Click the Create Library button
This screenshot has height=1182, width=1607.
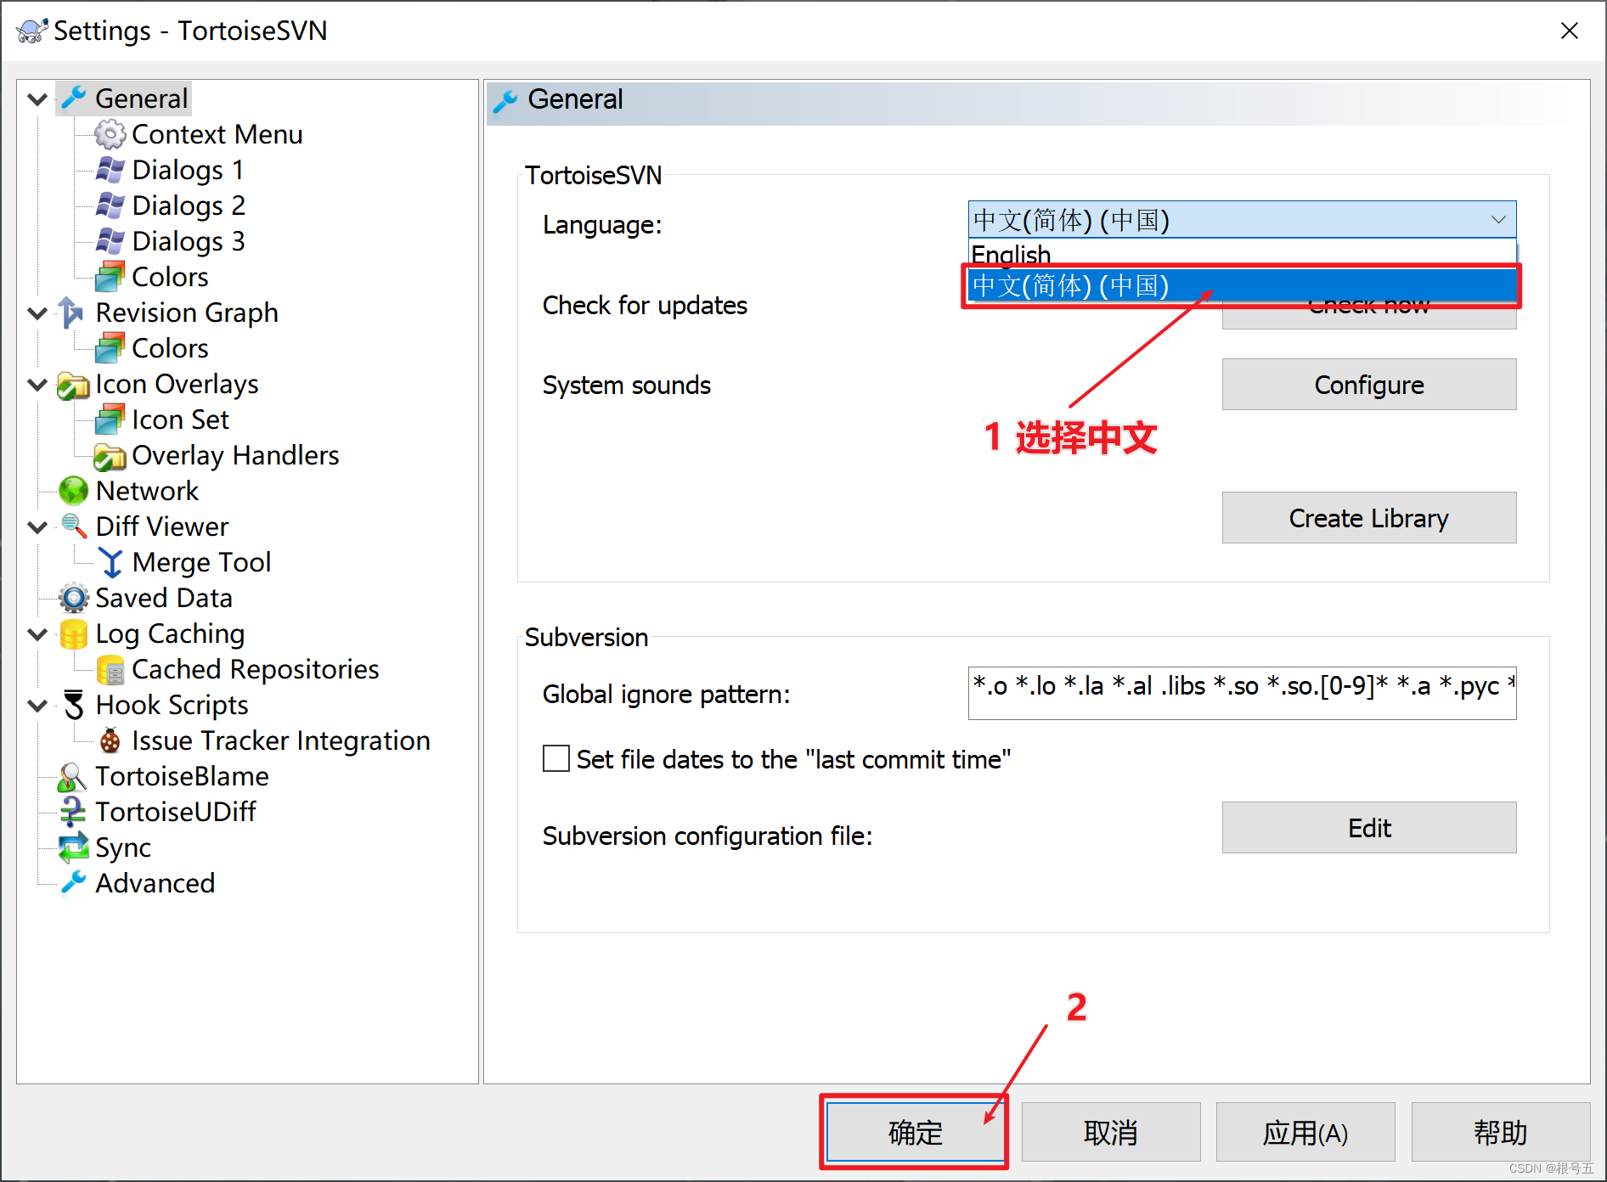1368,518
